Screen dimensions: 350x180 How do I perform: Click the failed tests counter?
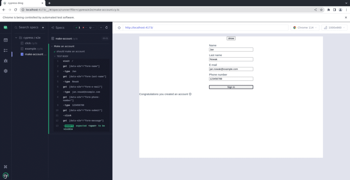click(x=85, y=27)
